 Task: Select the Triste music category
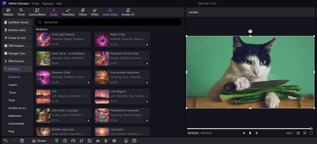point(12,100)
